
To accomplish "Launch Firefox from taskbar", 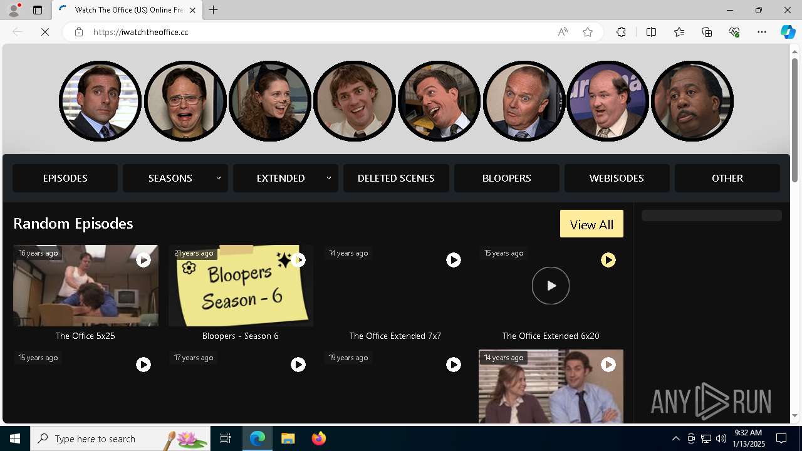I will 319,438.
